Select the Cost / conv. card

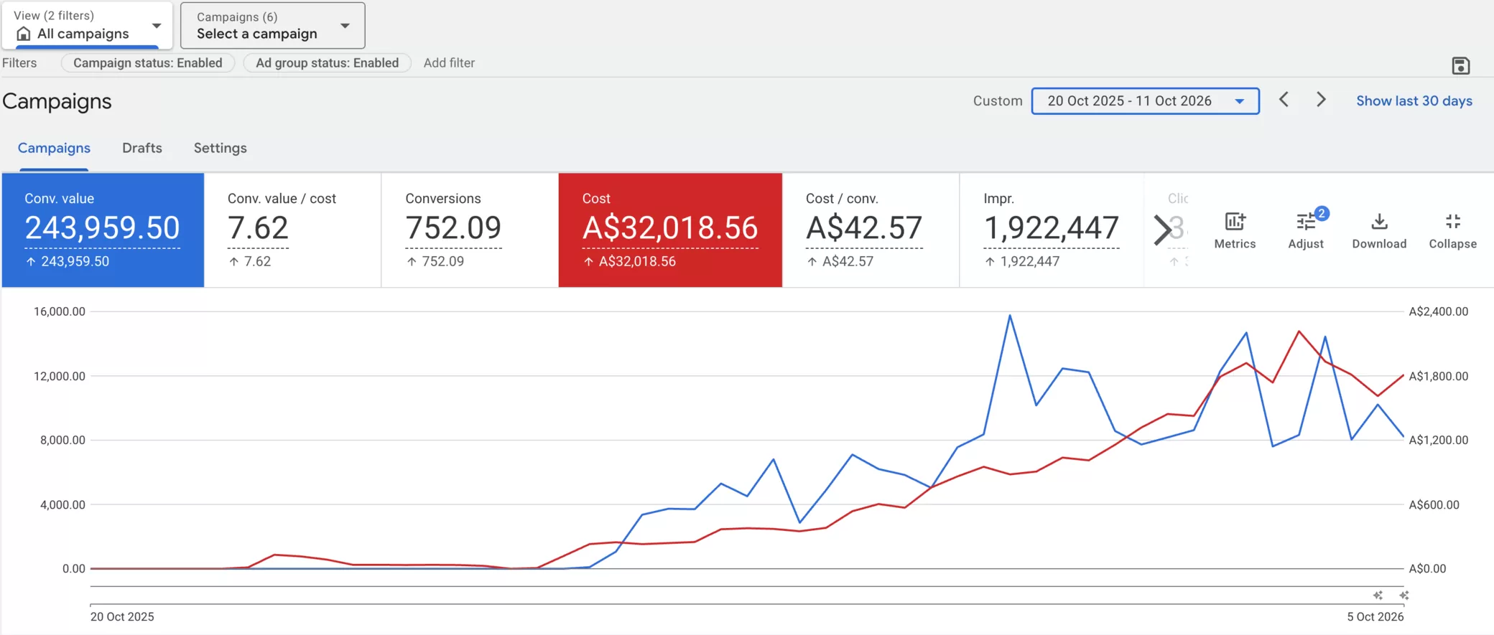(x=871, y=230)
